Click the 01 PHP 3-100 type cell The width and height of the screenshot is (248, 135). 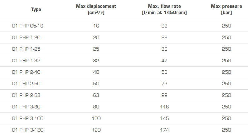[x=27, y=118]
